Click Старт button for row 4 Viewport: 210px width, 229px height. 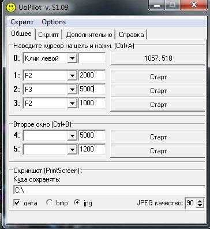[x=157, y=137]
